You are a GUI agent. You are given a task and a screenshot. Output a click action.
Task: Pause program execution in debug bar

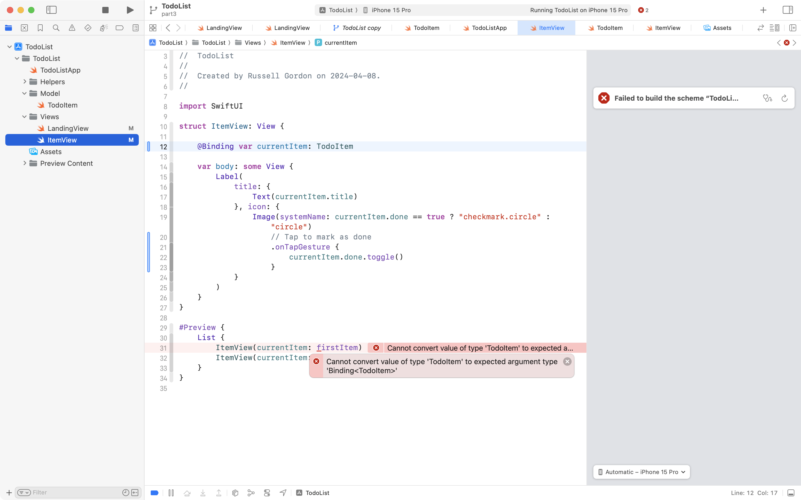pyautogui.click(x=171, y=493)
